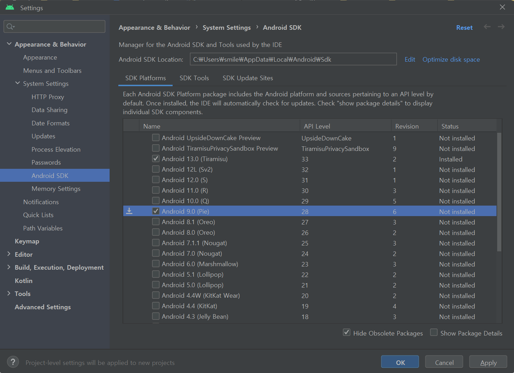Check Android TiramisuPrivacySandbox Preview checkbox

click(x=156, y=148)
